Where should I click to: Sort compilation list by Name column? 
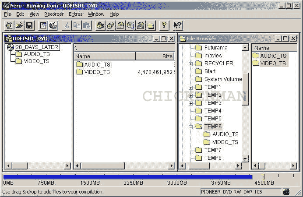105,56
